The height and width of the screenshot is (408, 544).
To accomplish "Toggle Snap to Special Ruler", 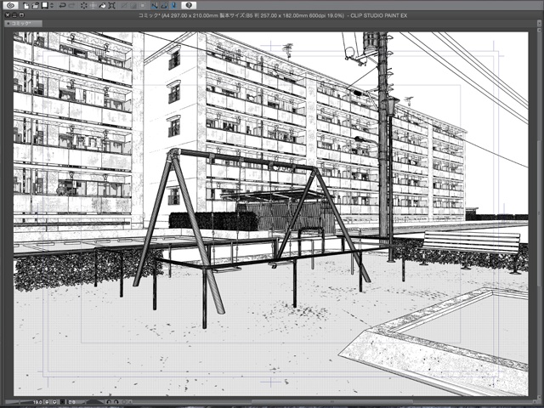I will pos(164,5).
